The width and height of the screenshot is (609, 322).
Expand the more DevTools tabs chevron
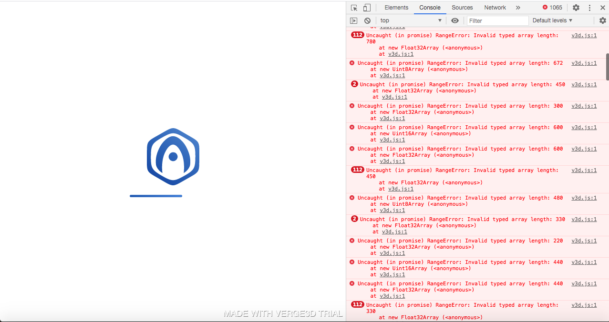pos(518,8)
